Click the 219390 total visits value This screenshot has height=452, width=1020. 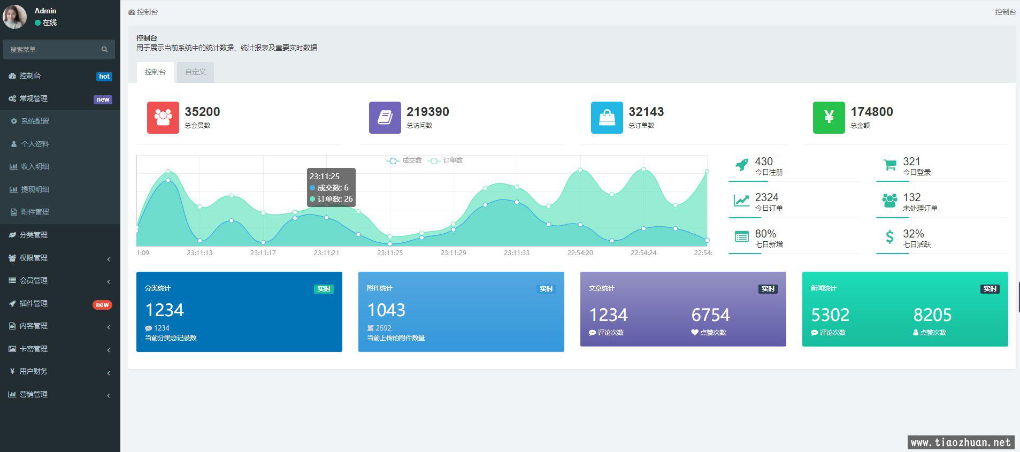coord(428,112)
